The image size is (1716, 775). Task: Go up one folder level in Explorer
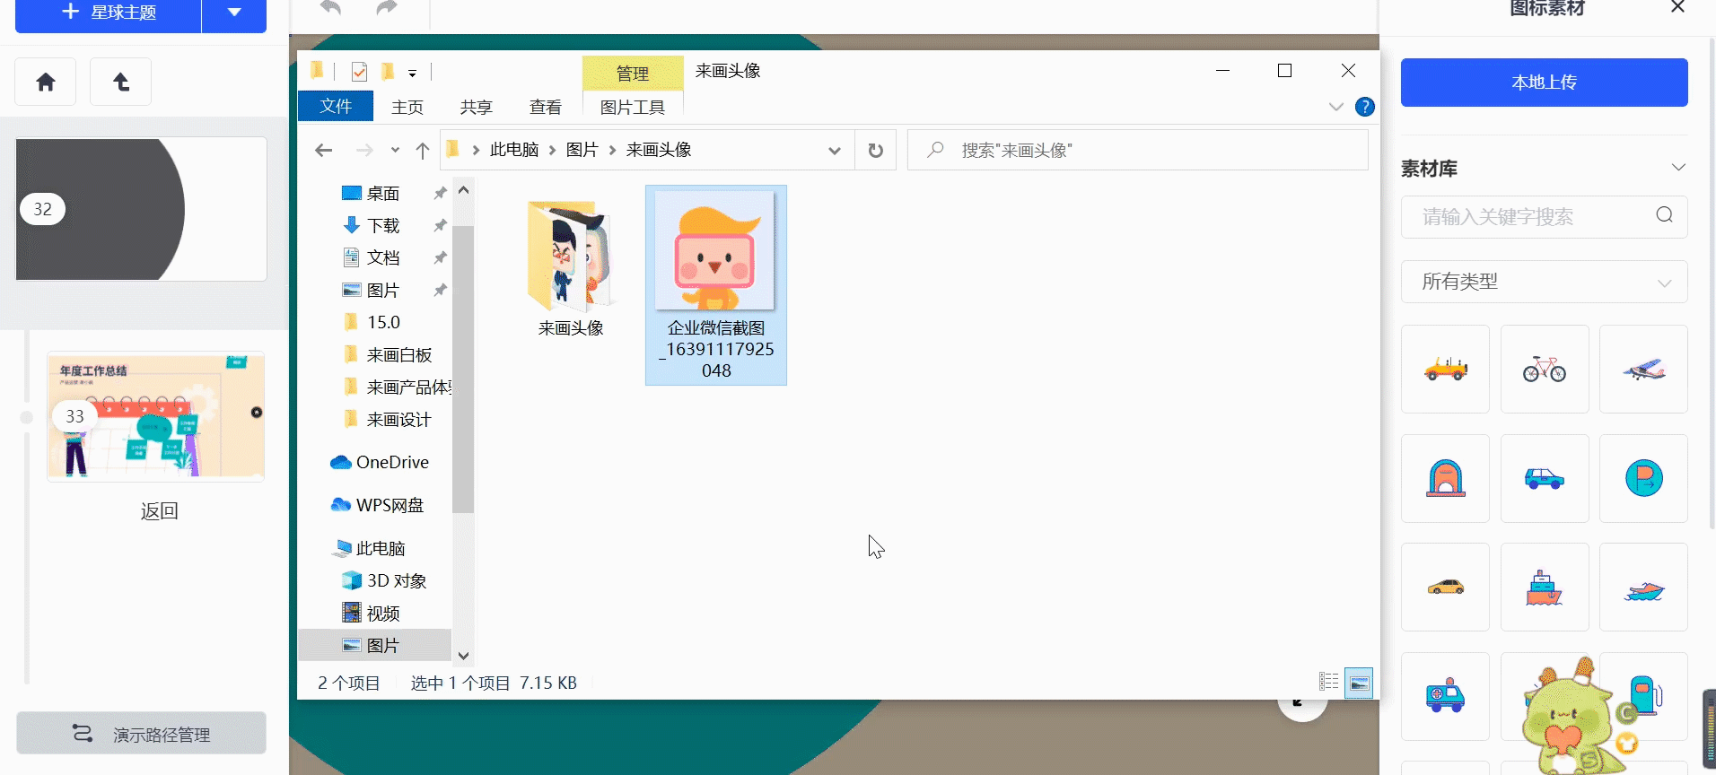click(x=423, y=150)
